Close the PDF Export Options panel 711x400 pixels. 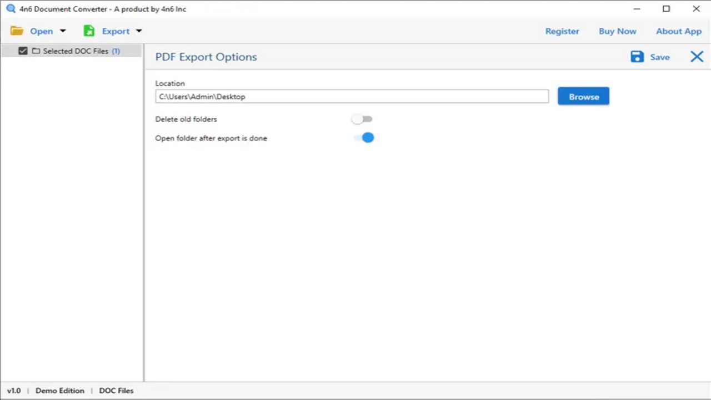point(697,56)
